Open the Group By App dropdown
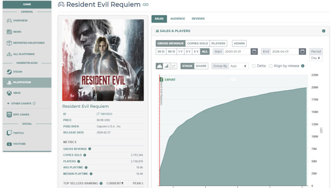This screenshot has height=188, width=334. click(x=238, y=66)
